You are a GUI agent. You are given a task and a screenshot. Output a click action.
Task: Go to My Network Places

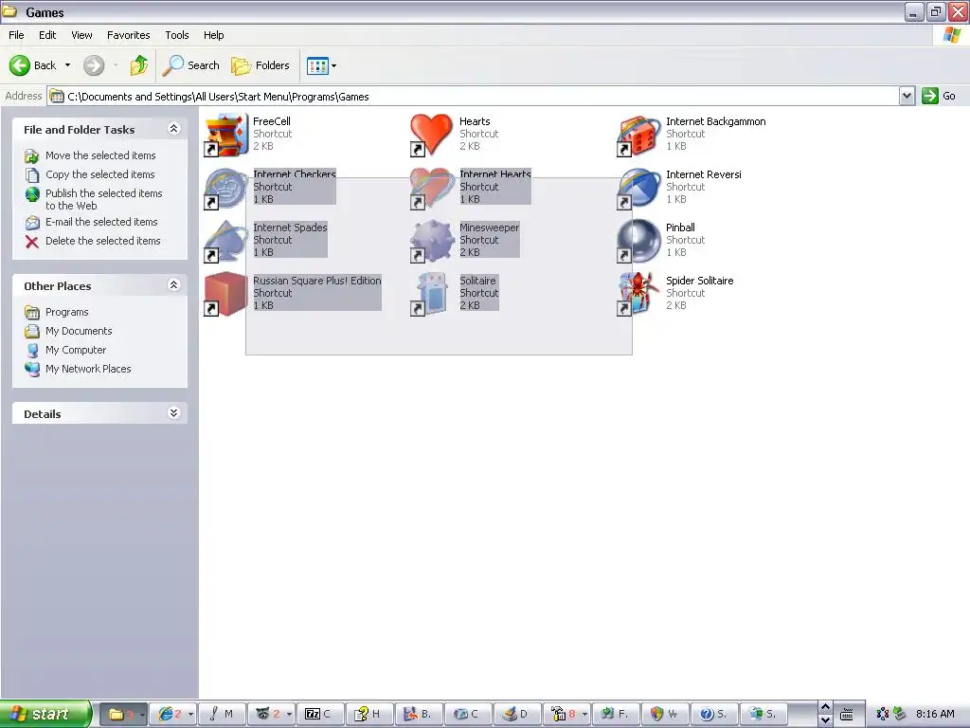tap(78, 369)
